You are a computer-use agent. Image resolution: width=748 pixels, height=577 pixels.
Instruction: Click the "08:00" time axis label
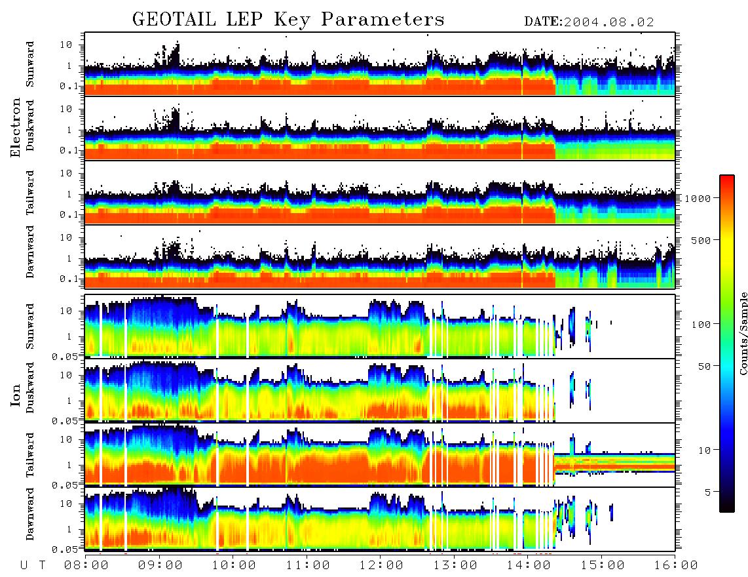(86, 565)
